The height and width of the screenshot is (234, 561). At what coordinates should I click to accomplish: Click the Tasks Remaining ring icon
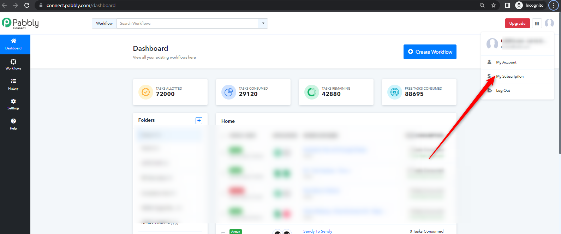click(311, 92)
